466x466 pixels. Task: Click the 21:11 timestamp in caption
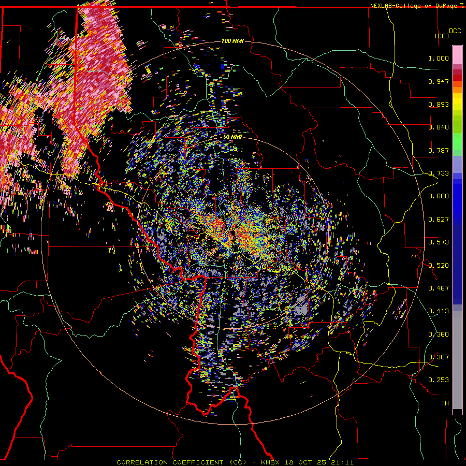pyautogui.click(x=343, y=462)
